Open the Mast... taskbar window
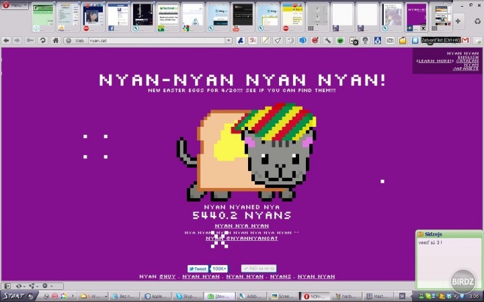 click(x=377, y=297)
